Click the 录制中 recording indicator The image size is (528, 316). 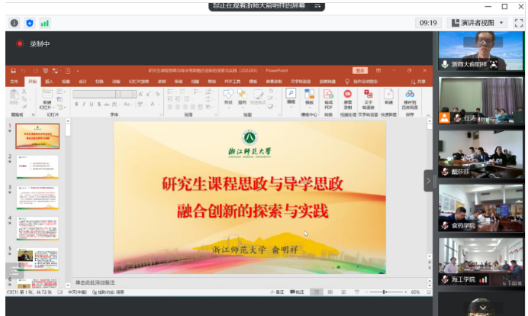(33, 44)
